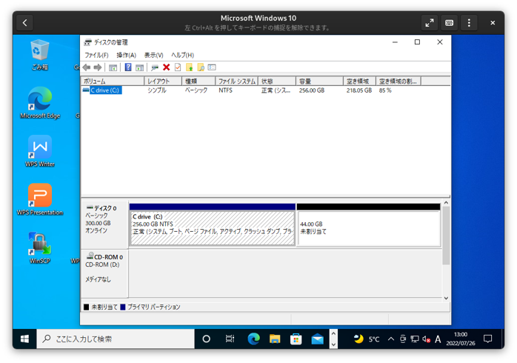The height and width of the screenshot is (363, 517).
Task: Open the clock showing 13:00 2022/07/26
Action: [461, 339]
